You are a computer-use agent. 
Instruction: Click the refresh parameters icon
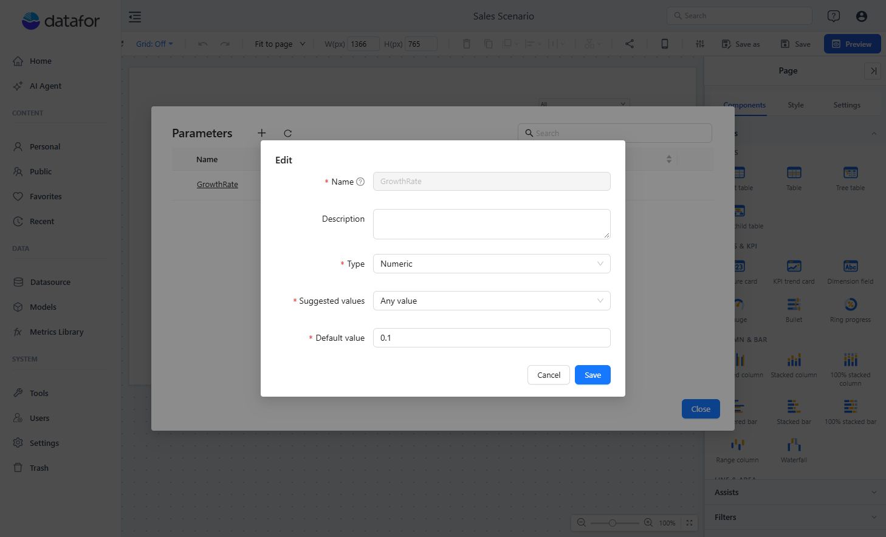tap(288, 133)
